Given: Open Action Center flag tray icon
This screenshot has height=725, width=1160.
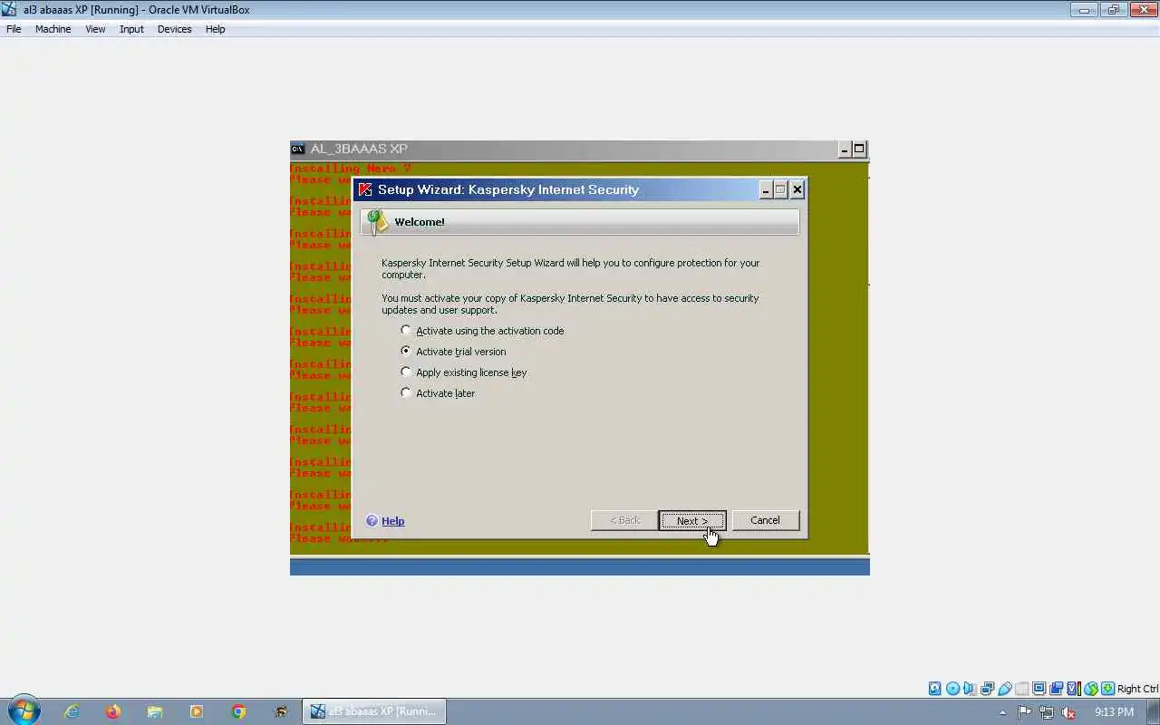Looking at the screenshot, I should [x=1024, y=712].
